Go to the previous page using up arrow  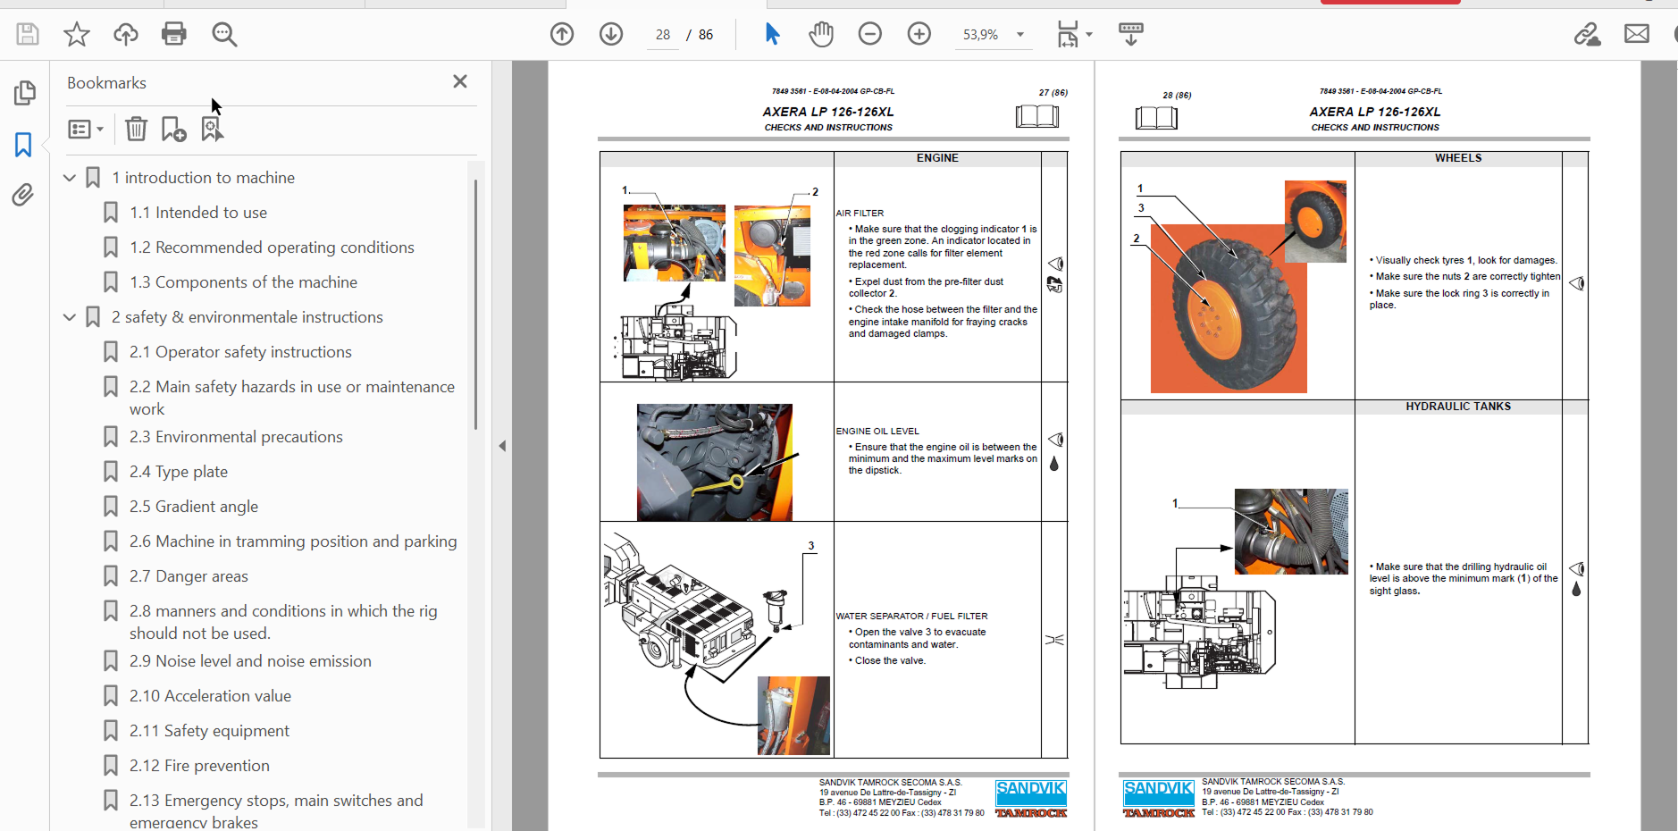(562, 34)
